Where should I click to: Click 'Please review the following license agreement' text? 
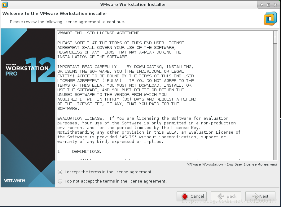point(67,22)
